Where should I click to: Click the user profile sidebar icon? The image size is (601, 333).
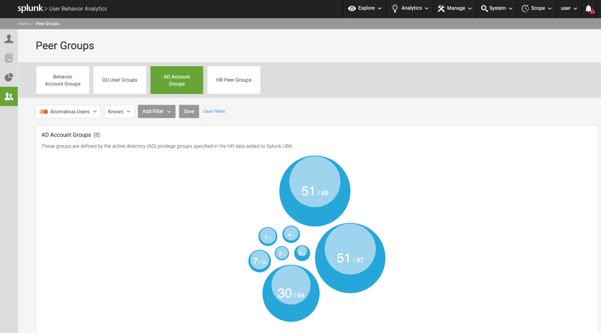pos(9,39)
